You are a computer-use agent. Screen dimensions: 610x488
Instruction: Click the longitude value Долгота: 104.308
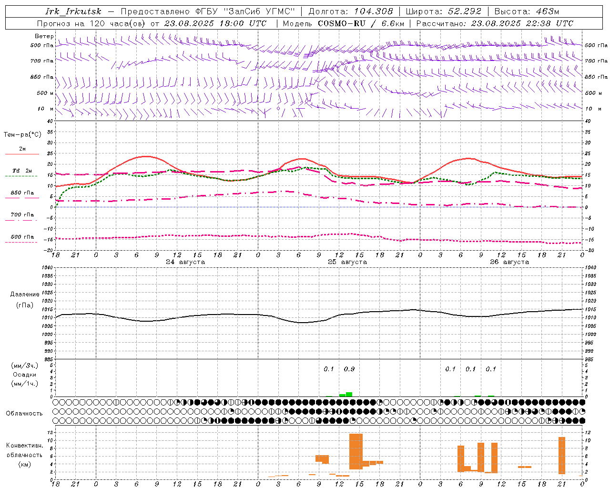tap(351, 11)
